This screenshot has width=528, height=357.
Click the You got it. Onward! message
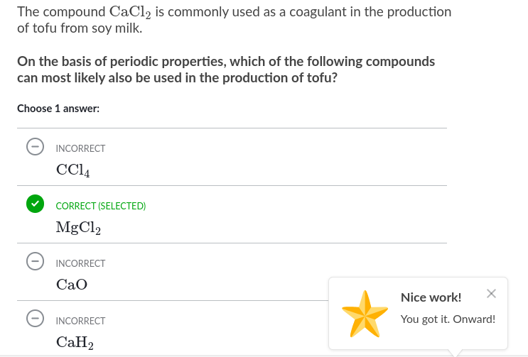tap(448, 319)
